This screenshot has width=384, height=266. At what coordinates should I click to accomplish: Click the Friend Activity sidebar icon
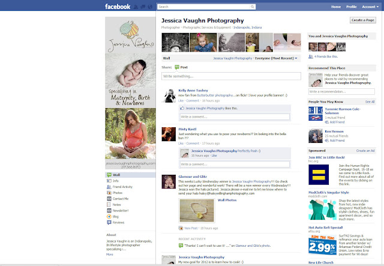(x=109, y=187)
